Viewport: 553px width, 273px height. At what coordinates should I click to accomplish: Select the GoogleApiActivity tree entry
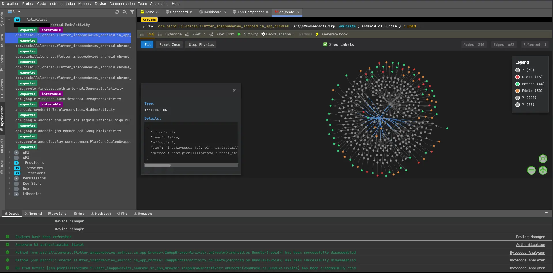click(68, 131)
